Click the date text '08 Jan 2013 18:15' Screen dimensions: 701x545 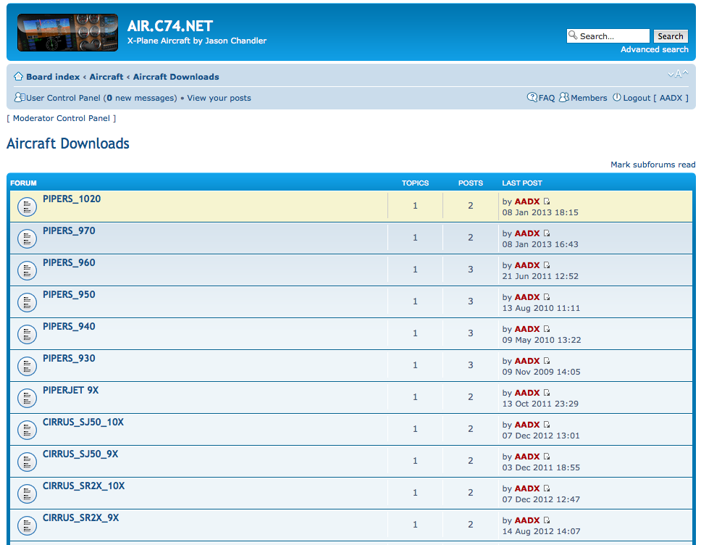tap(540, 212)
